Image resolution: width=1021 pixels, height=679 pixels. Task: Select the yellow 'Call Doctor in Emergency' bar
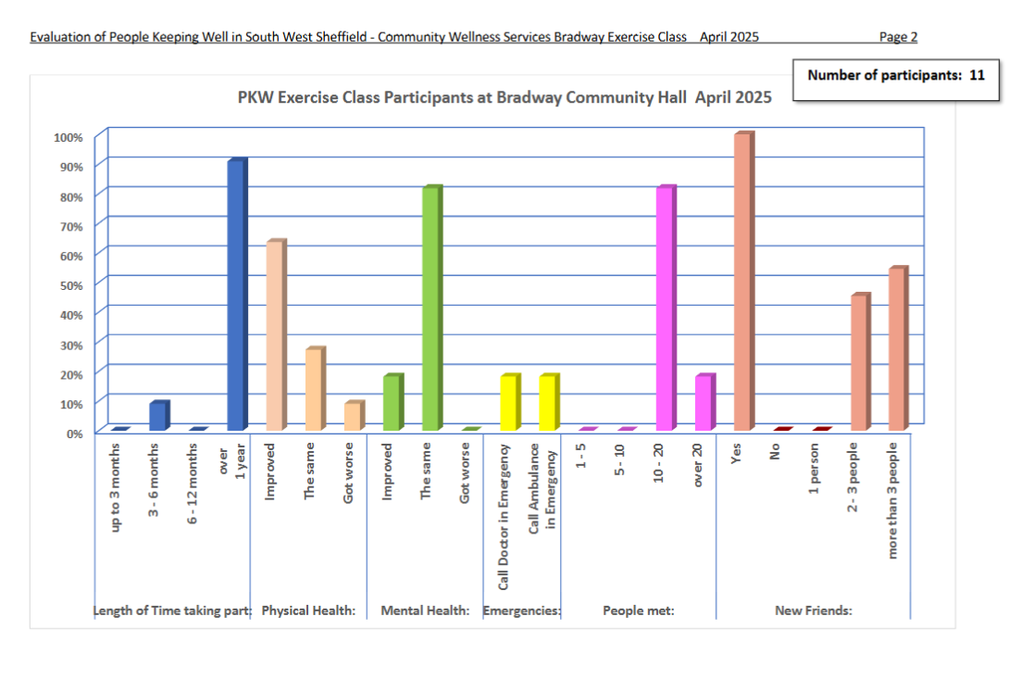point(509,403)
